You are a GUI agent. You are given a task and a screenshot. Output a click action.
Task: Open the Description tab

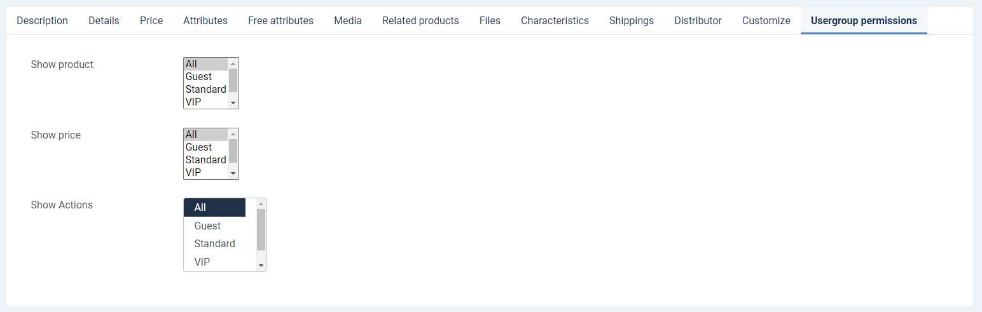[42, 20]
